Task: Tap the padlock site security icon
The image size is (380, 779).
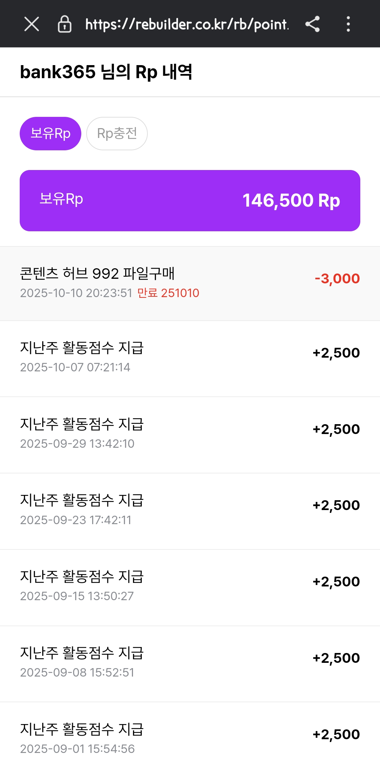Action: click(x=64, y=24)
